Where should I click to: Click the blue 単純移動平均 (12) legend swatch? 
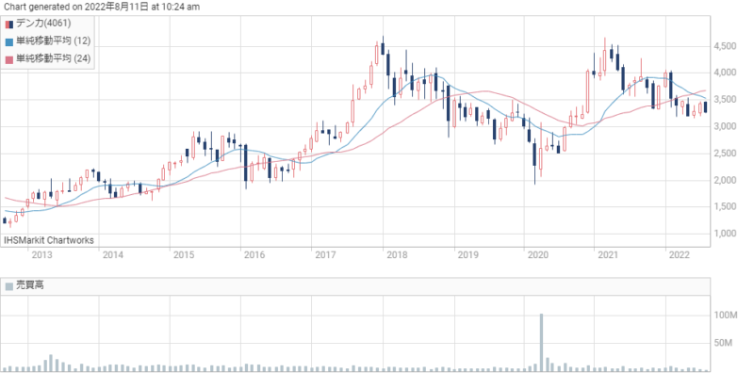(9, 41)
